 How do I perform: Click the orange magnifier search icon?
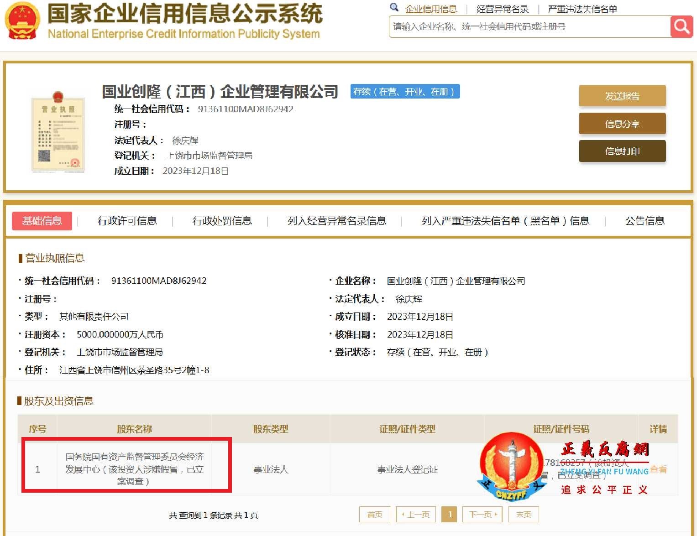681,26
